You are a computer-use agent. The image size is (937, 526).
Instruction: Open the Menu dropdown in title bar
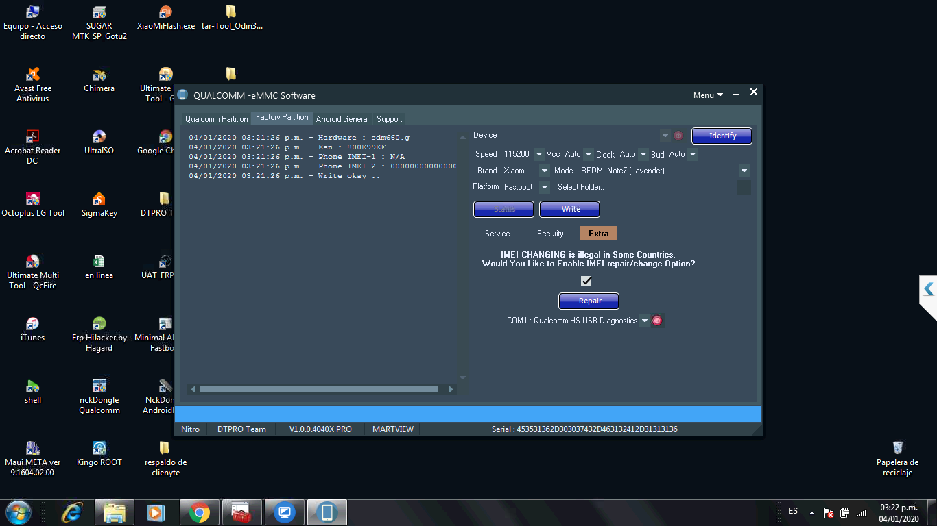click(708, 95)
